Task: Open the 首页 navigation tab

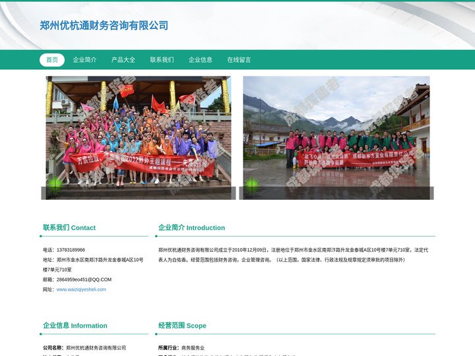Action: (x=52, y=59)
